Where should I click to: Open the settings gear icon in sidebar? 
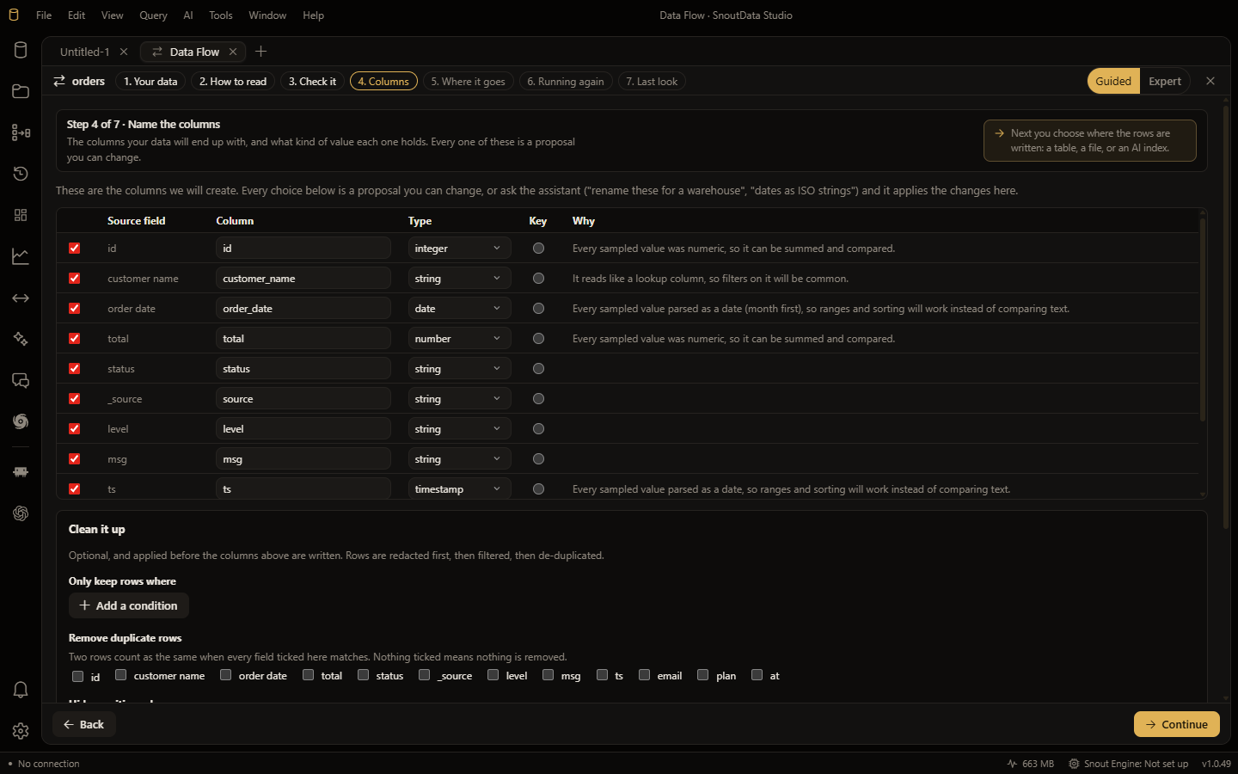click(x=21, y=731)
